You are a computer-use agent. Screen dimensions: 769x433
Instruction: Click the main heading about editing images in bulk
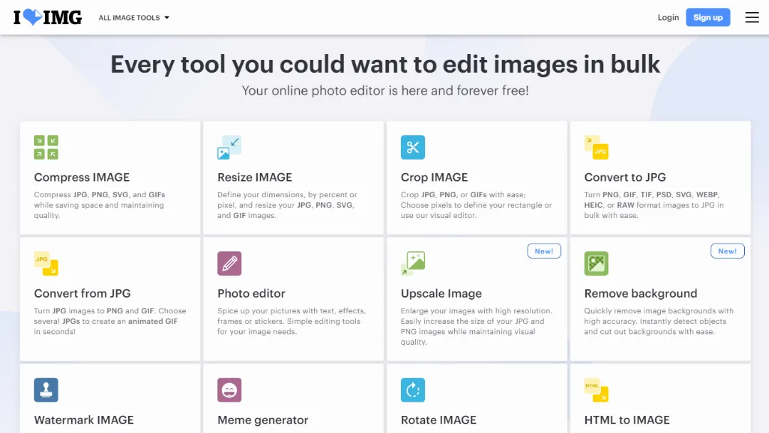click(x=385, y=64)
